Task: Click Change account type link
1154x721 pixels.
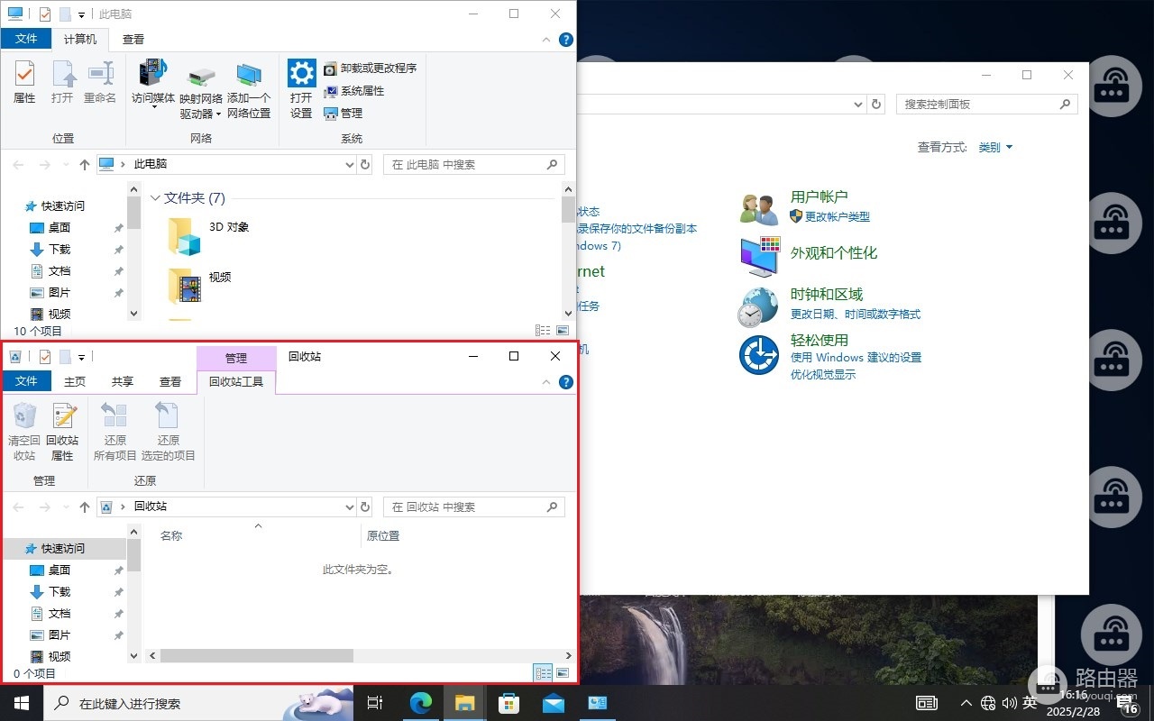Action: click(838, 217)
